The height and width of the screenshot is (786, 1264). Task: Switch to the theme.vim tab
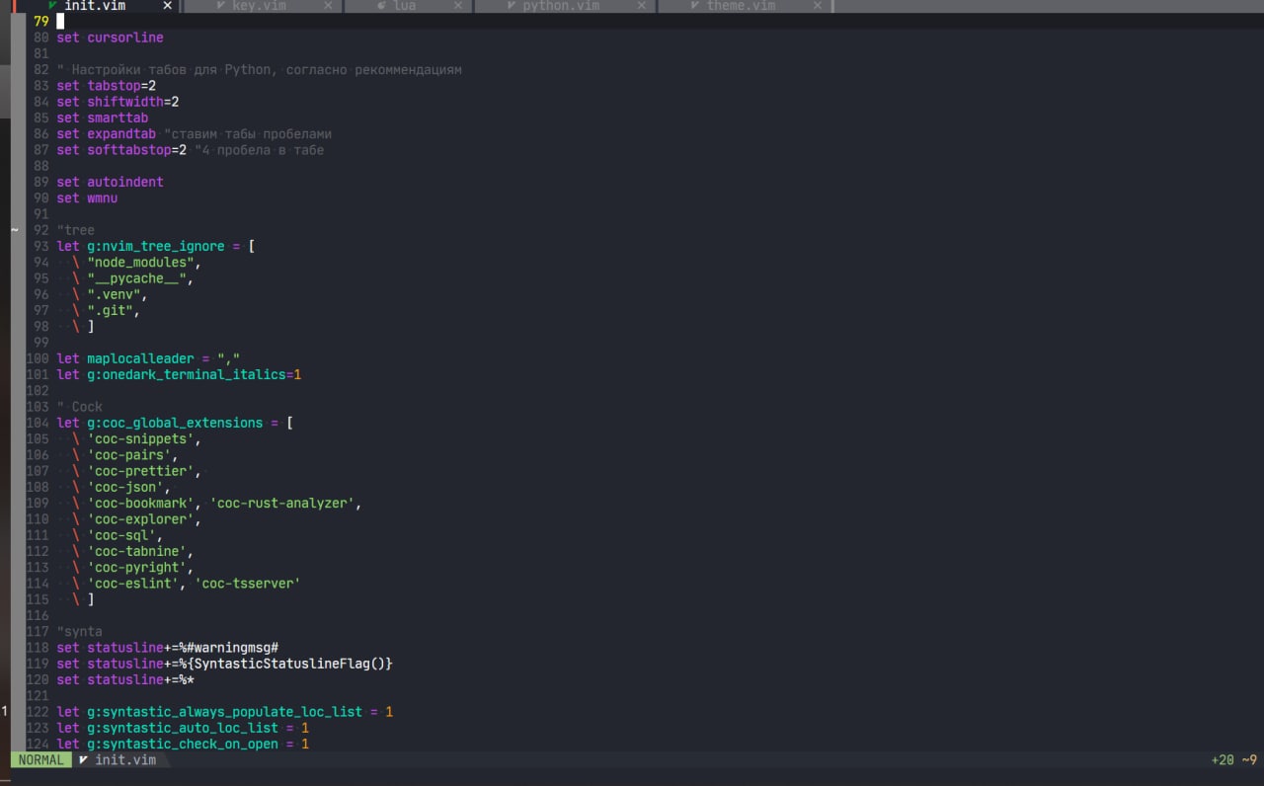point(744,6)
